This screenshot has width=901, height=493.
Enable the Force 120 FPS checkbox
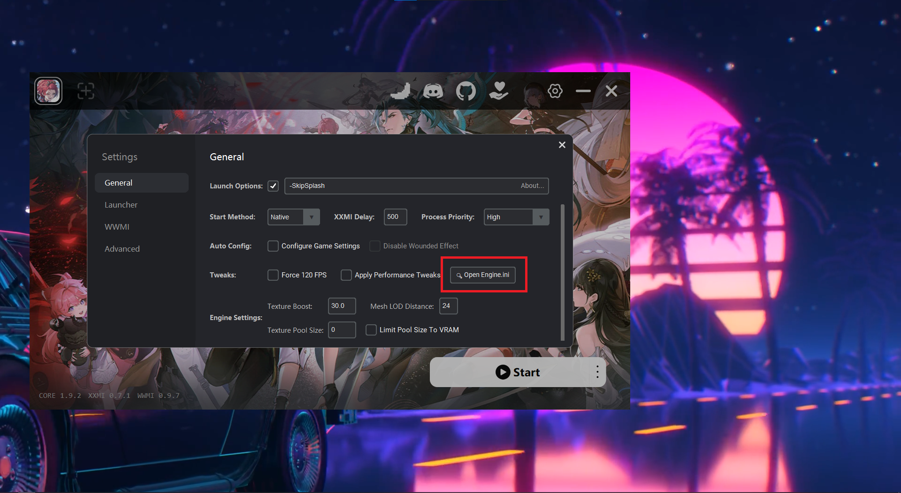tap(273, 275)
